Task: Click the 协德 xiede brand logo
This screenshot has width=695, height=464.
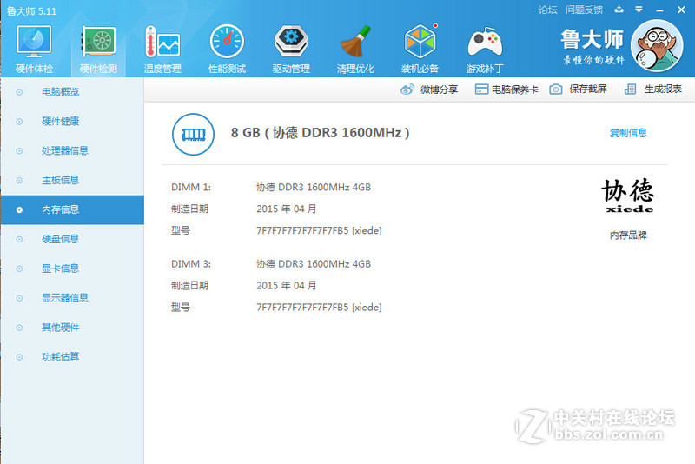Action: tap(627, 196)
